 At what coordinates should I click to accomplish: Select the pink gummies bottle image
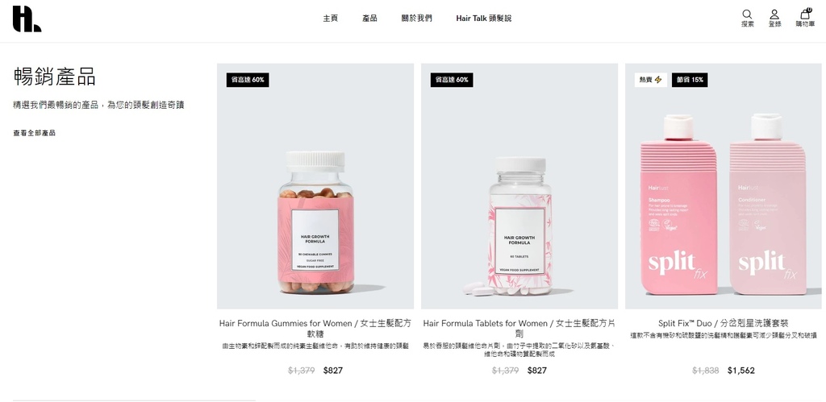(x=315, y=186)
